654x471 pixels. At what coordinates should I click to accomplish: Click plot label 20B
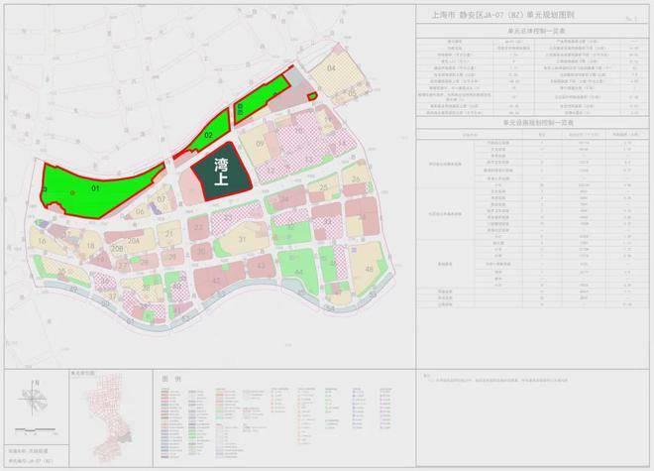pyautogui.click(x=117, y=249)
